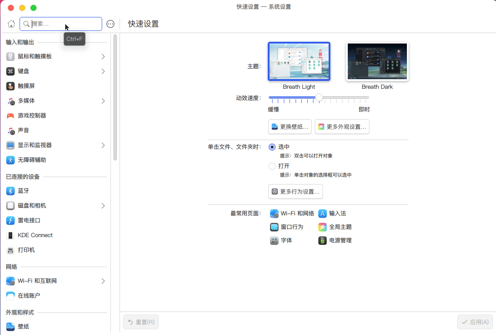Click the game controller icon
This screenshot has height=335, width=496.
10,116
